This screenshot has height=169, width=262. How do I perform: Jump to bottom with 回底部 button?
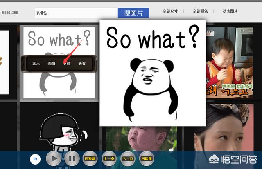click(147, 159)
